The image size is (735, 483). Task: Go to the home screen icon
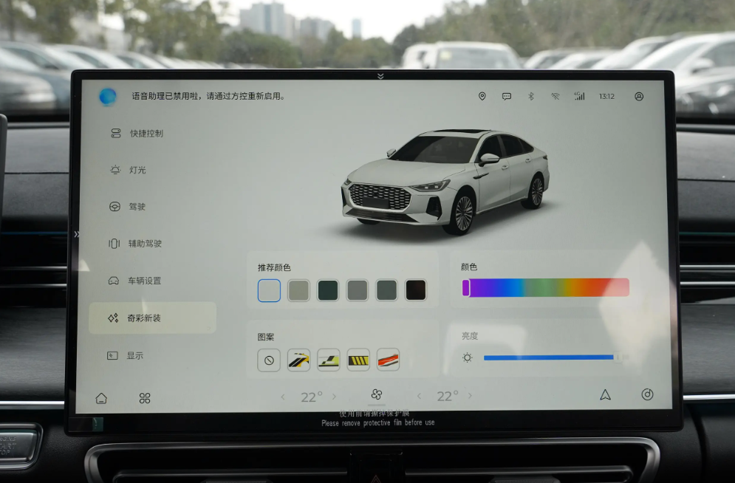[x=101, y=398]
